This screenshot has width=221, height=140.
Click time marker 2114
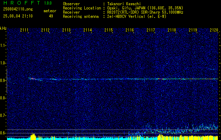tap(87, 30)
